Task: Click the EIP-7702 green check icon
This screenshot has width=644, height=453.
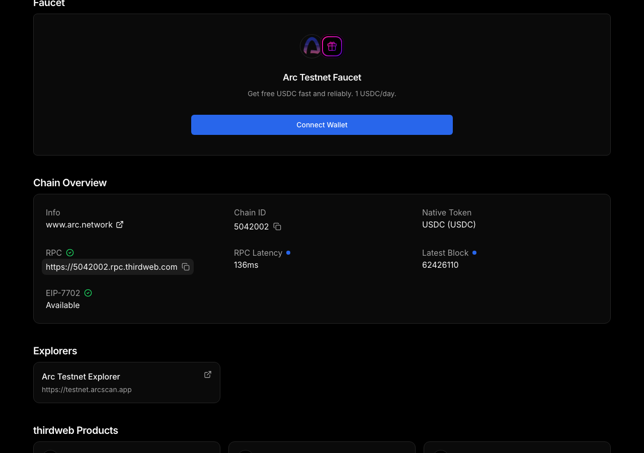Action: point(88,293)
